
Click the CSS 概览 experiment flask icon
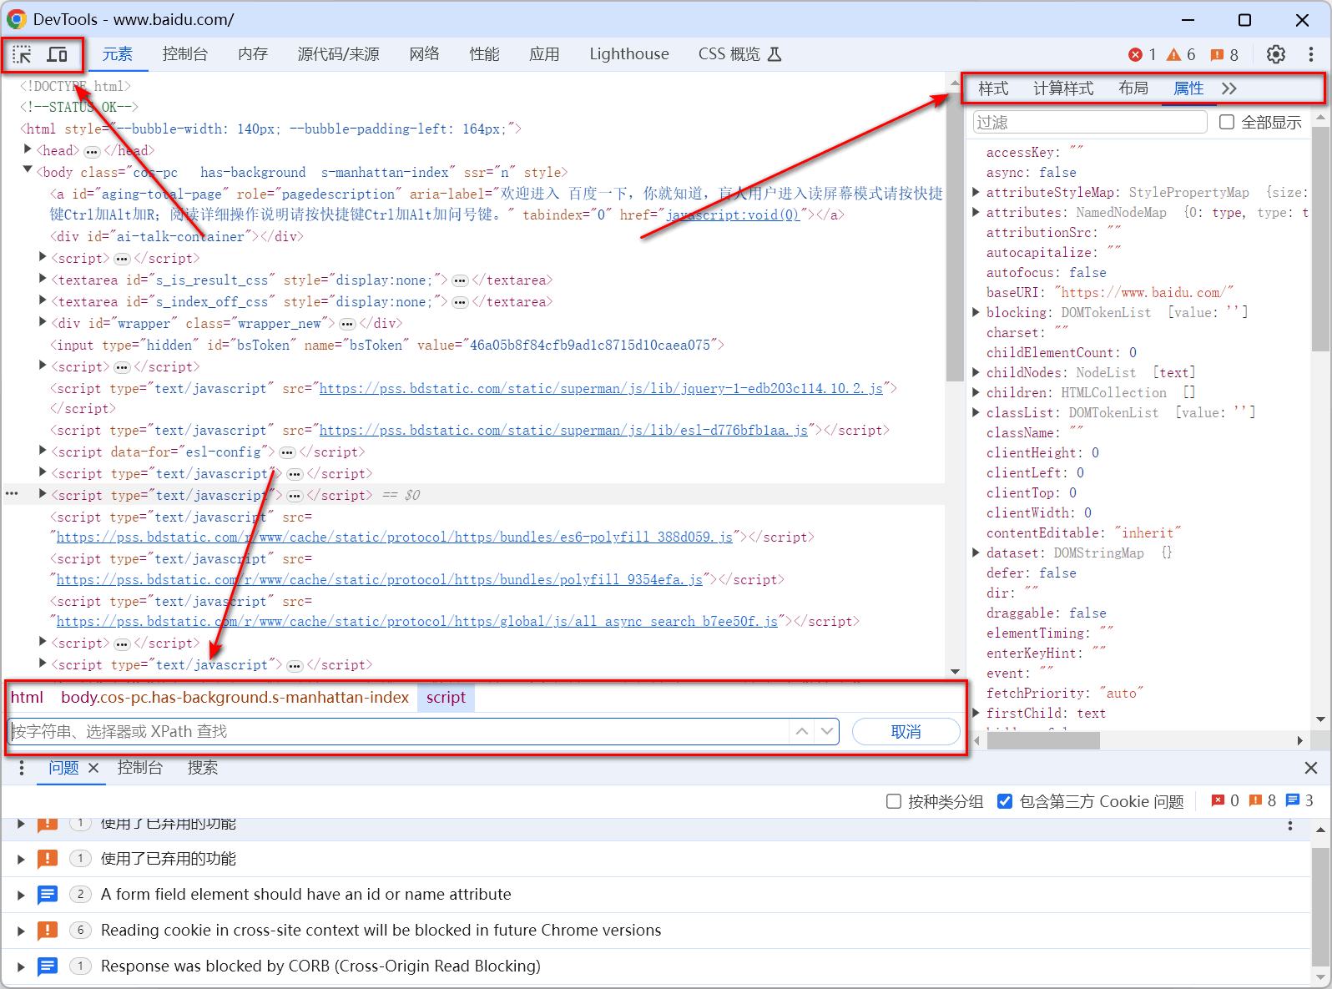tap(774, 54)
